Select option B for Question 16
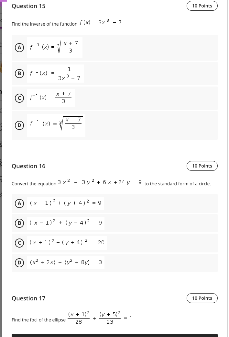The width and height of the screenshot is (229, 337). (x=19, y=223)
